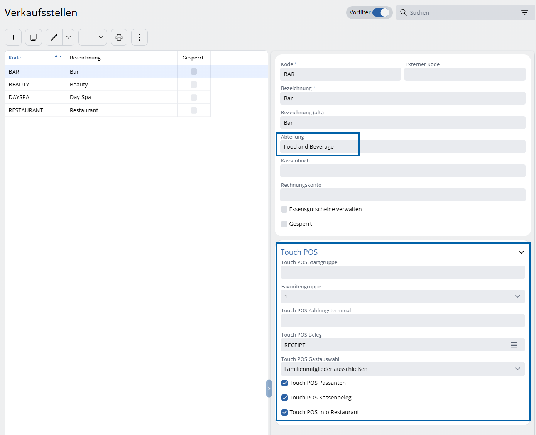This screenshot has width=536, height=435.
Task: Uncheck Touch POS Passanten checkbox
Action: (x=285, y=383)
